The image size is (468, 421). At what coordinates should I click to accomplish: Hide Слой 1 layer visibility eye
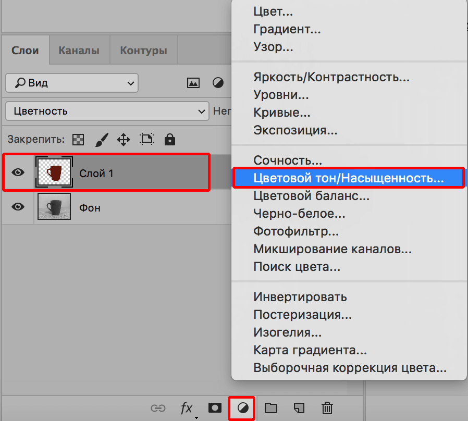[18, 172]
